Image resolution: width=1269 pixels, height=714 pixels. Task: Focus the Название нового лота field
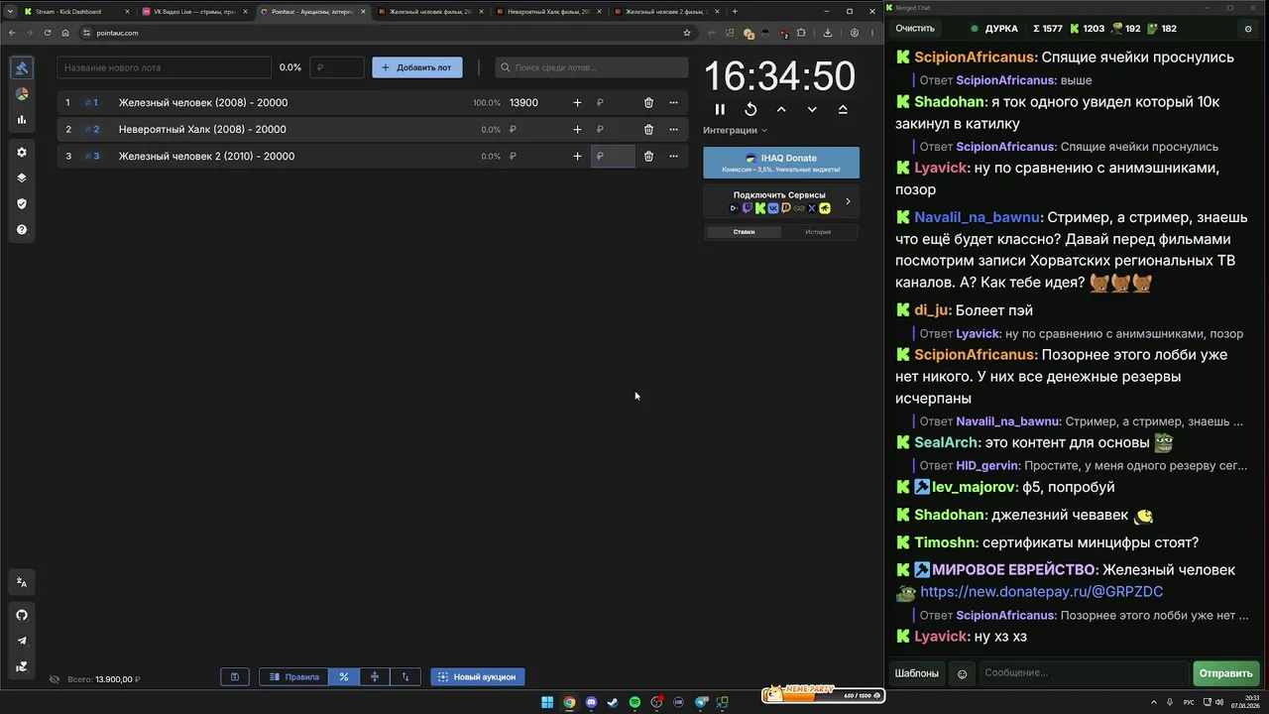click(x=165, y=67)
